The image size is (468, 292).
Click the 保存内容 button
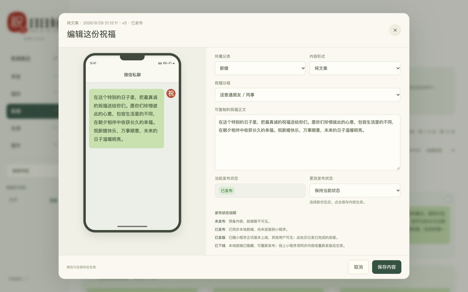387,267
